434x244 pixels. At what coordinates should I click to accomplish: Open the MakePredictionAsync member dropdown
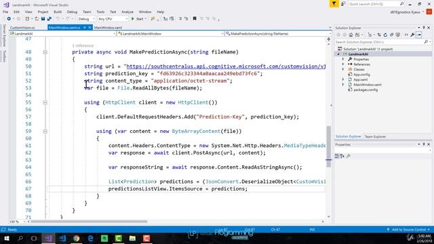pos(278,34)
